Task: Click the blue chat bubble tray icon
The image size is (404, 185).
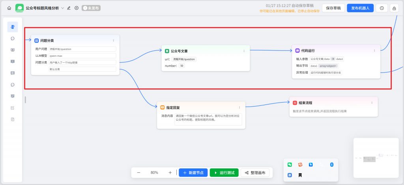Action: tap(290, 175)
